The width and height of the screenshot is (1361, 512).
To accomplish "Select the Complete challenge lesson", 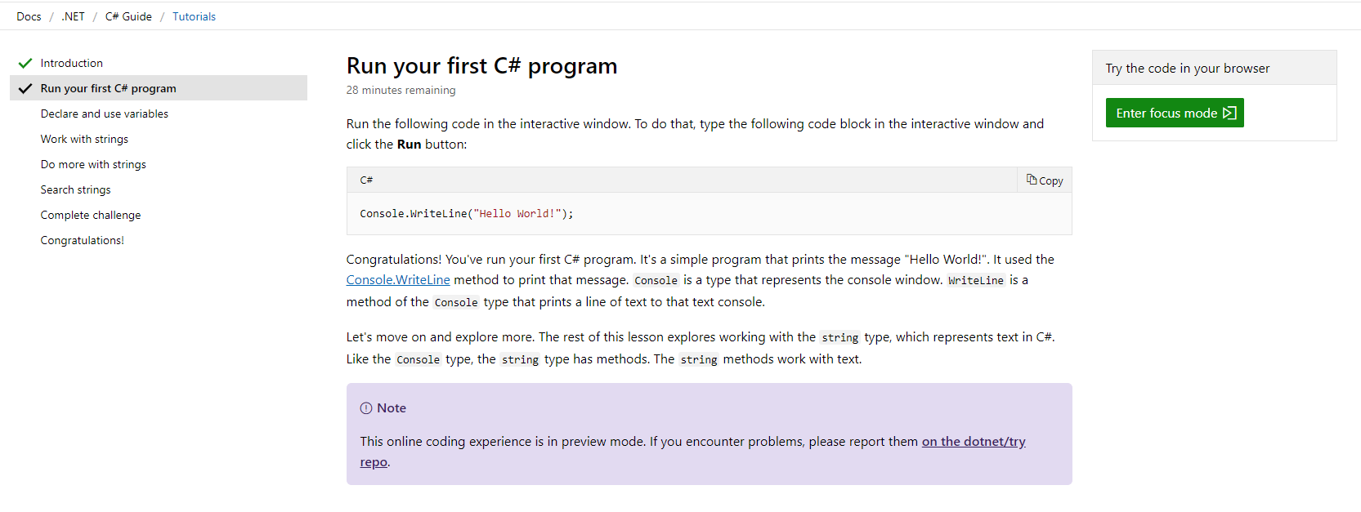I will [x=90, y=214].
